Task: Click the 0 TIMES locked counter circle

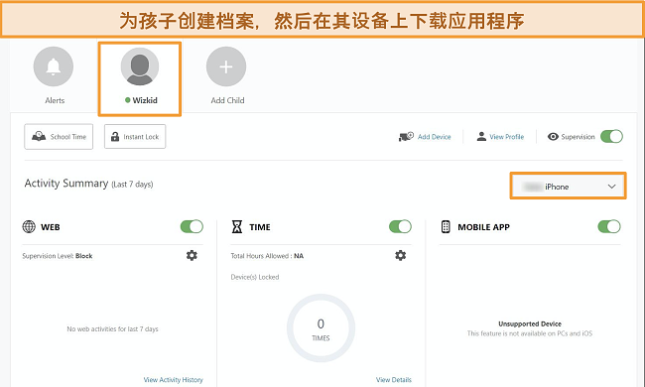Action: 321,328
